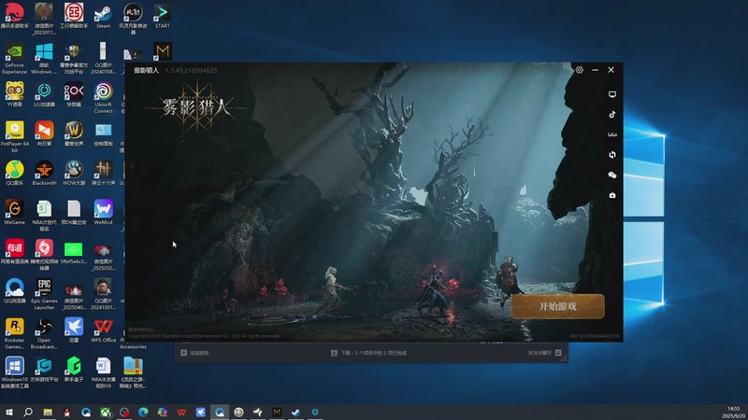Show the taskbar clock and date
The image size is (748, 420).
tap(734, 413)
